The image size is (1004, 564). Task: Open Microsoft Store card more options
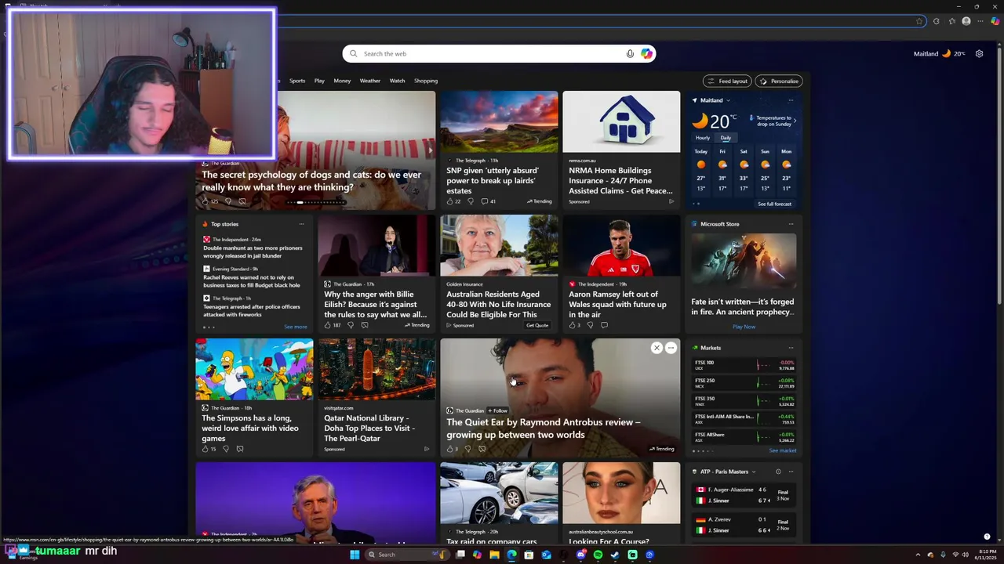point(791,224)
